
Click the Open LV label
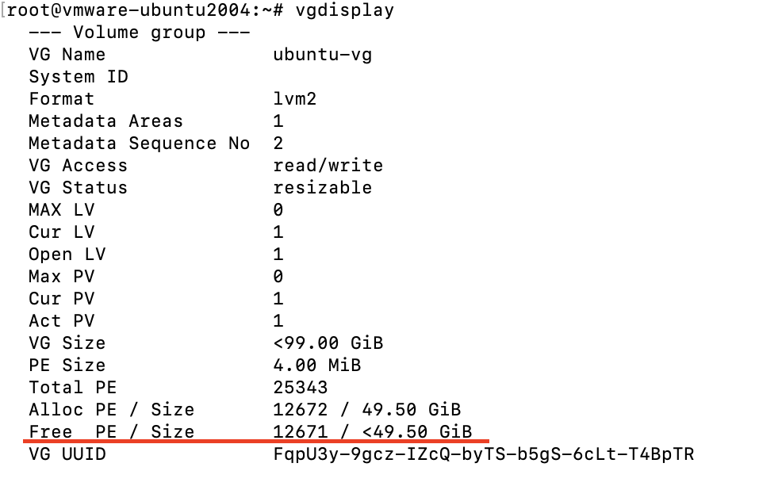point(67,255)
